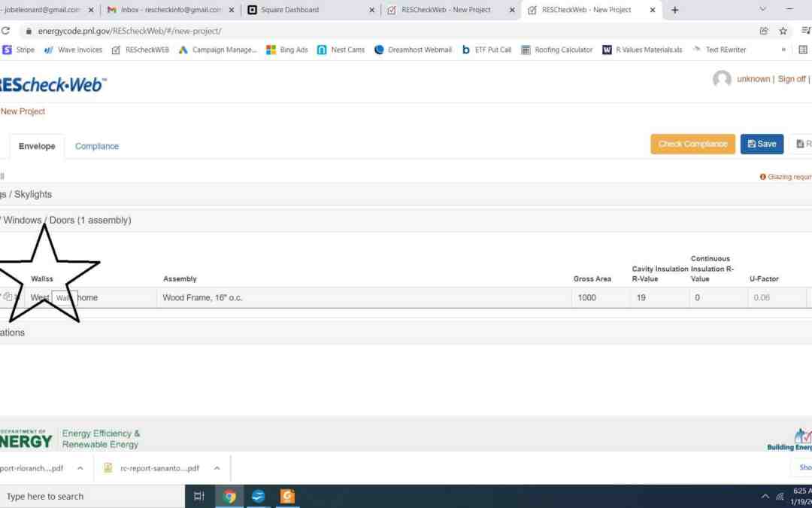Click the Sign off link
Image resolution: width=812 pixels, height=508 pixels.
[x=791, y=79]
